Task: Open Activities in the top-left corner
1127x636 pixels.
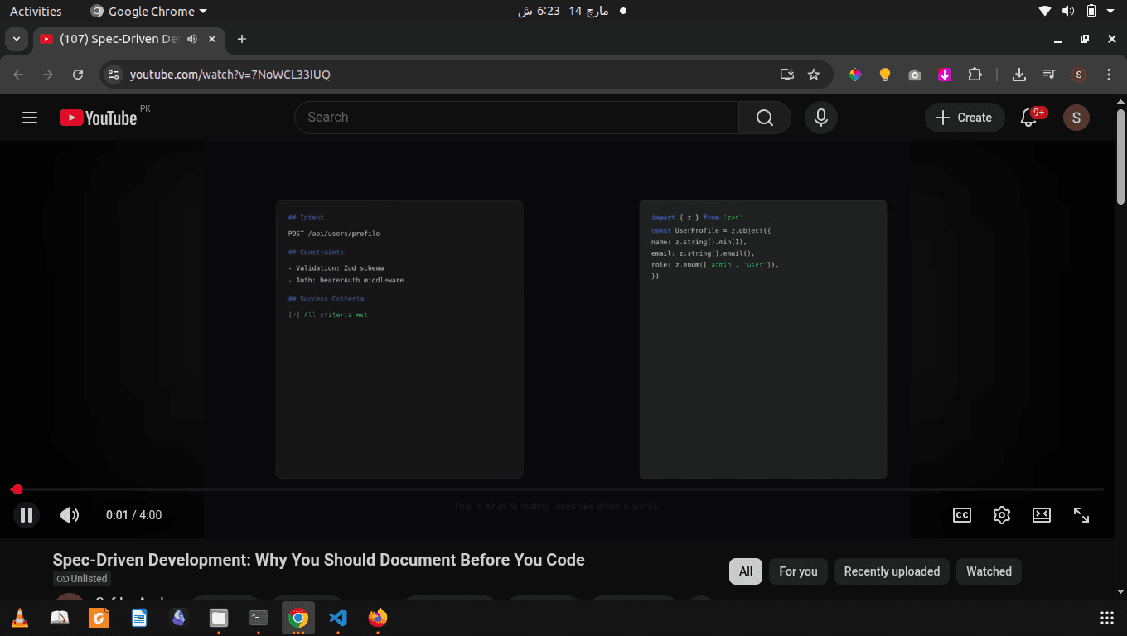Action: 36,11
